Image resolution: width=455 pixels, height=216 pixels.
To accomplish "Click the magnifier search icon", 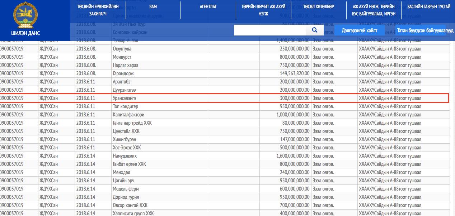I will point(315,30).
